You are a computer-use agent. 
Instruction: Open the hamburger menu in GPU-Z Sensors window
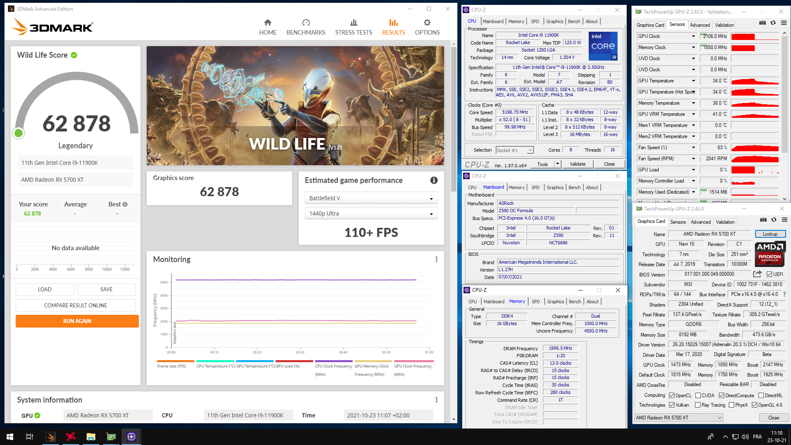[784, 23]
